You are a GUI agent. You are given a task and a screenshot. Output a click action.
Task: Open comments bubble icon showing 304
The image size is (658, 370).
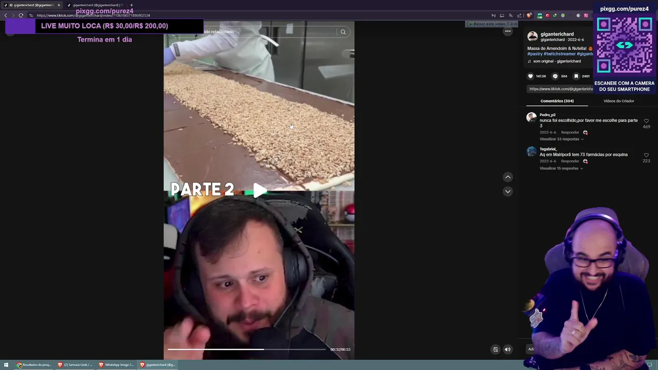click(555, 76)
